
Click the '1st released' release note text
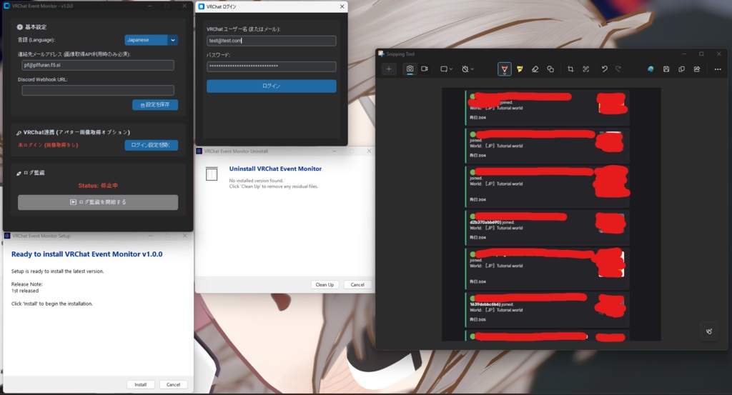point(25,291)
